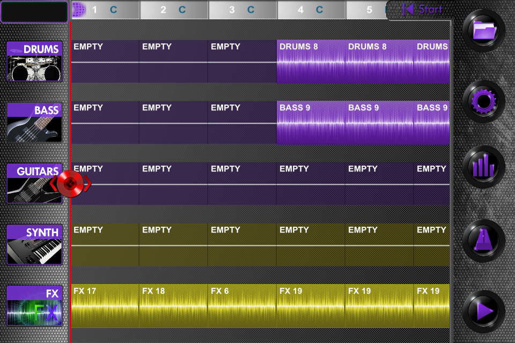
Task: Select the BASS 9 clip under bar 4
Action: (311, 123)
